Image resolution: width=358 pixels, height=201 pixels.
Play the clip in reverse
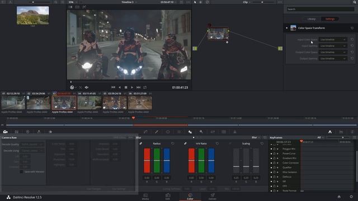click(x=119, y=87)
